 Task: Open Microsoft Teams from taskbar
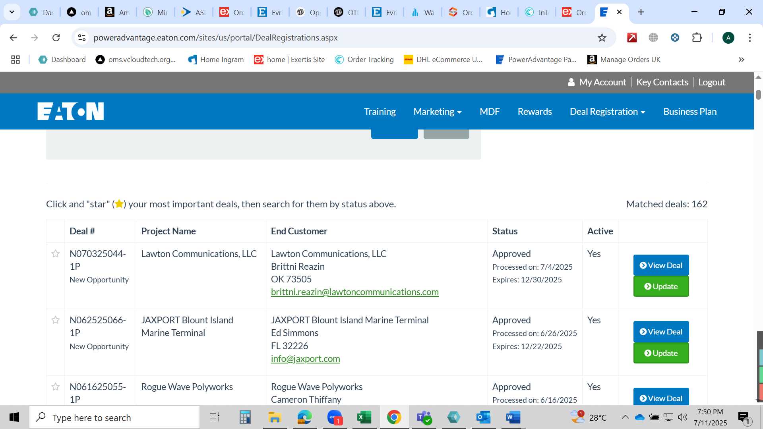point(424,417)
